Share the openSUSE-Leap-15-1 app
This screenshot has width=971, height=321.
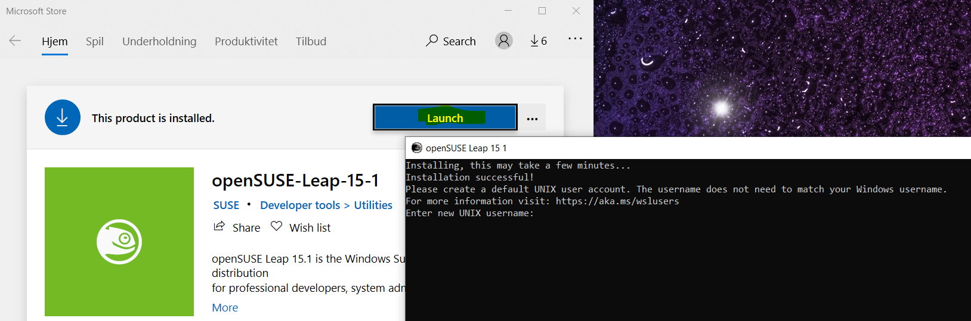tap(237, 227)
